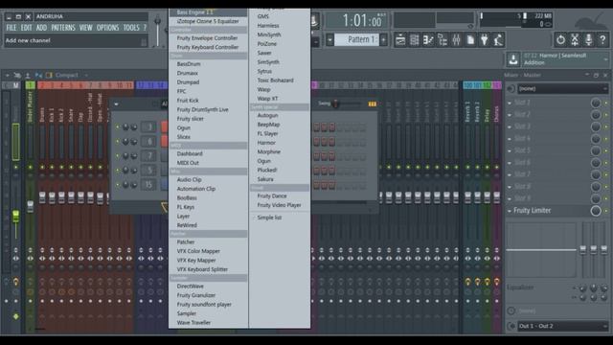This screenshot has width=613, height=345.
Task: Click the latency clock icon in mixer panel
Action: [511, 310]
